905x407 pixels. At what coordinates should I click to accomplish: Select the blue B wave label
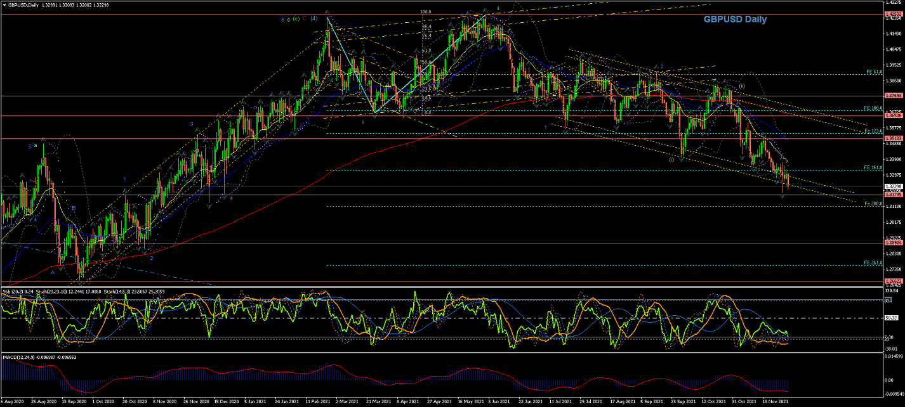click(74, 208)
